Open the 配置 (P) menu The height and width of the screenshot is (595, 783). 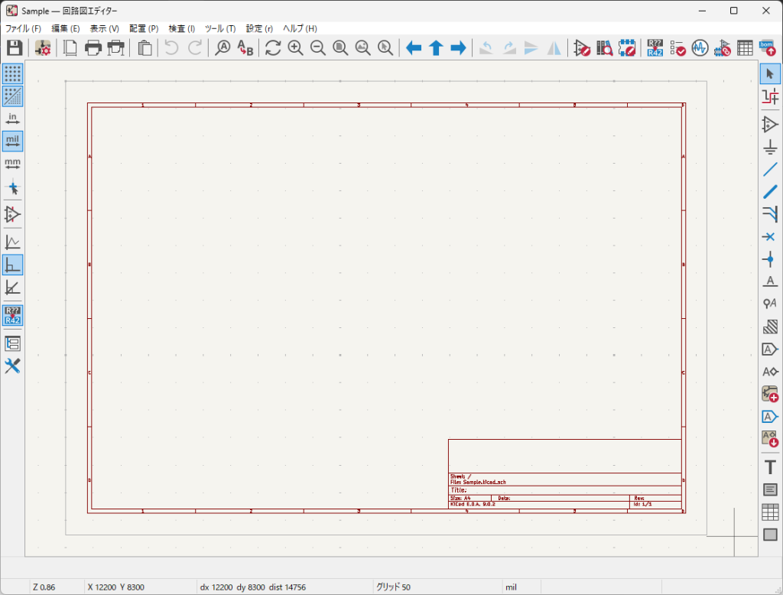pos(144,28)
